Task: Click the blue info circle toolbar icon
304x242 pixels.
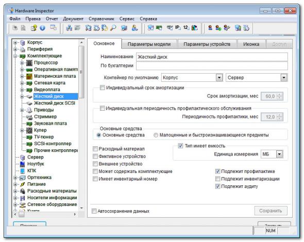Action: pos(42,28)
